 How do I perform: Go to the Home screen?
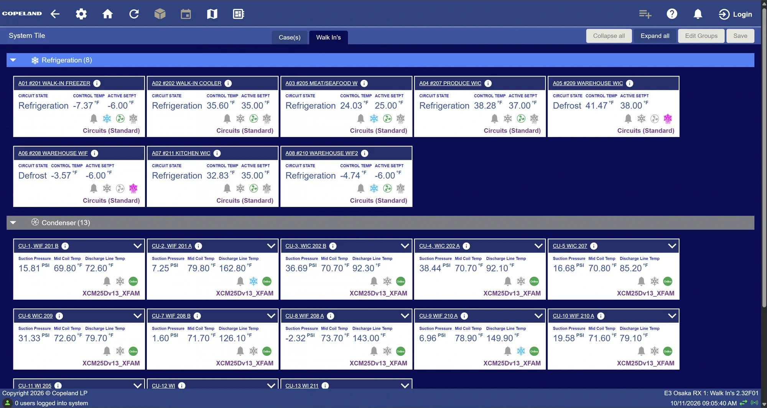(x=107, y=14)
